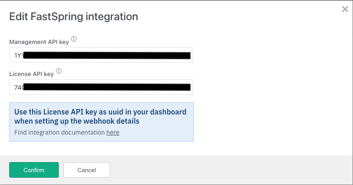Click the gray footer area right of Cancel

point(230,170)
